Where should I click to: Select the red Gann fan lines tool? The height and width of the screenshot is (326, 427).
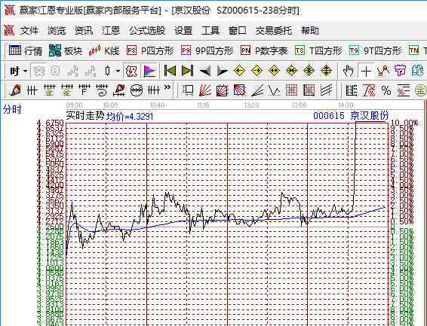click(x=204, y=90)
